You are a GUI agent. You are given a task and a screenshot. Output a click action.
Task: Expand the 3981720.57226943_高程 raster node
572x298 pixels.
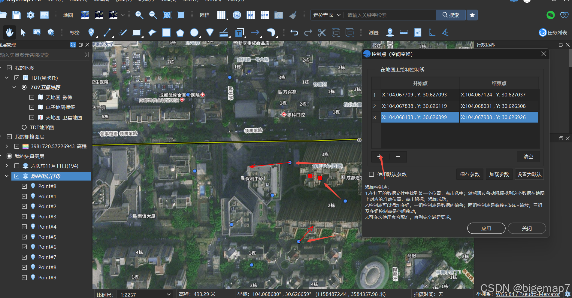pos(7,146)
